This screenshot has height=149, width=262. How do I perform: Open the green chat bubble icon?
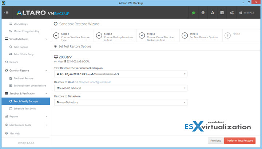click(194, 13)
